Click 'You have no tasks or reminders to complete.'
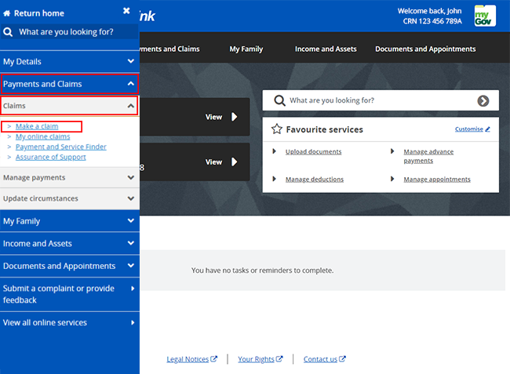Viewport: 510px width, 374px height. (x=263, y=271)
